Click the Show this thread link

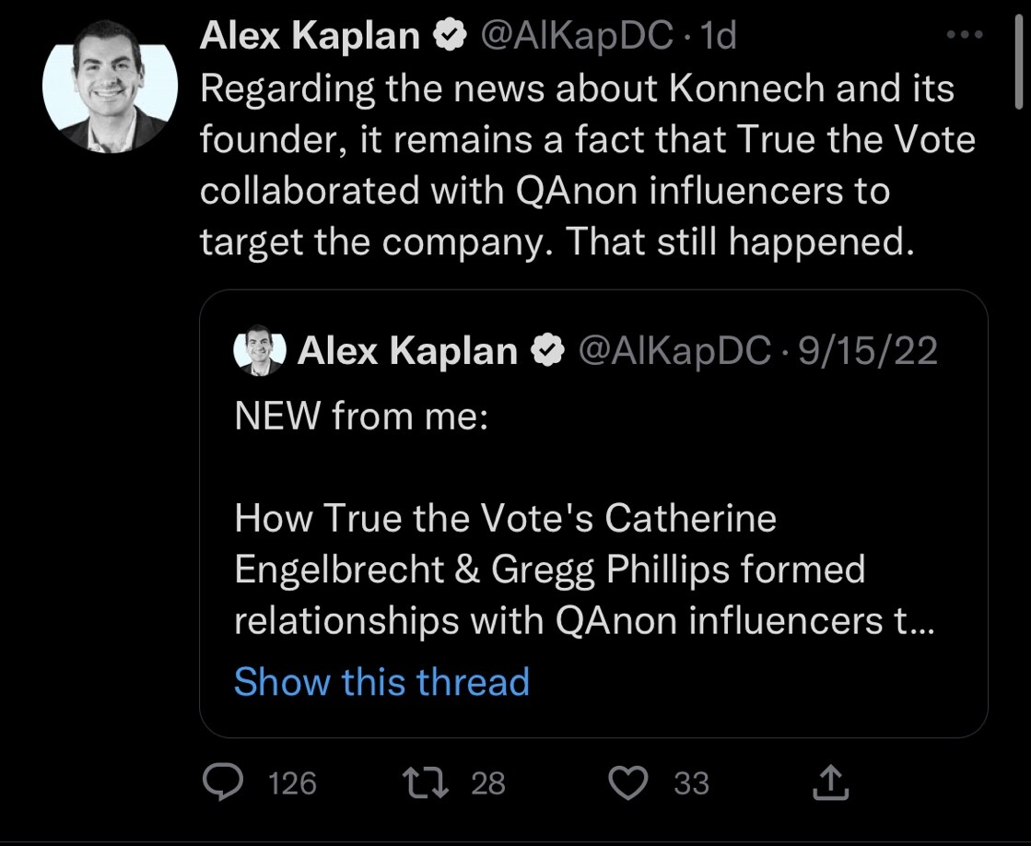tap(381, 682)
